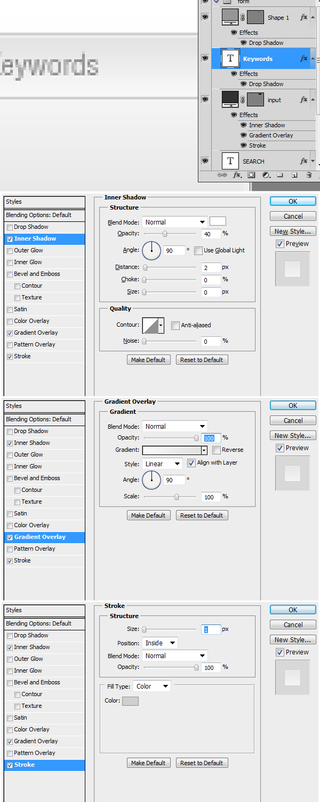Click the fx icon on Keywords layer
320x802 pixels.
coord(303,59)
